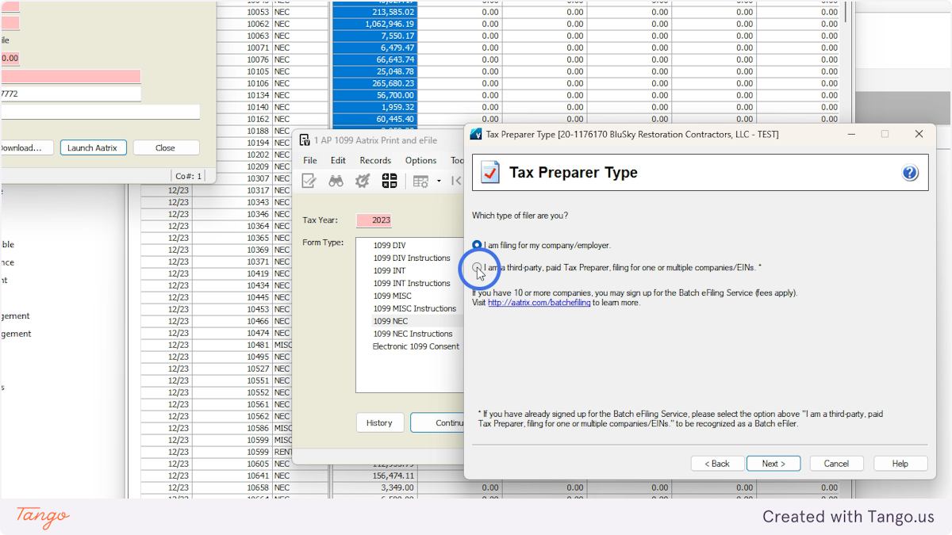Click grid cell with amount 3,349.00

374,487
